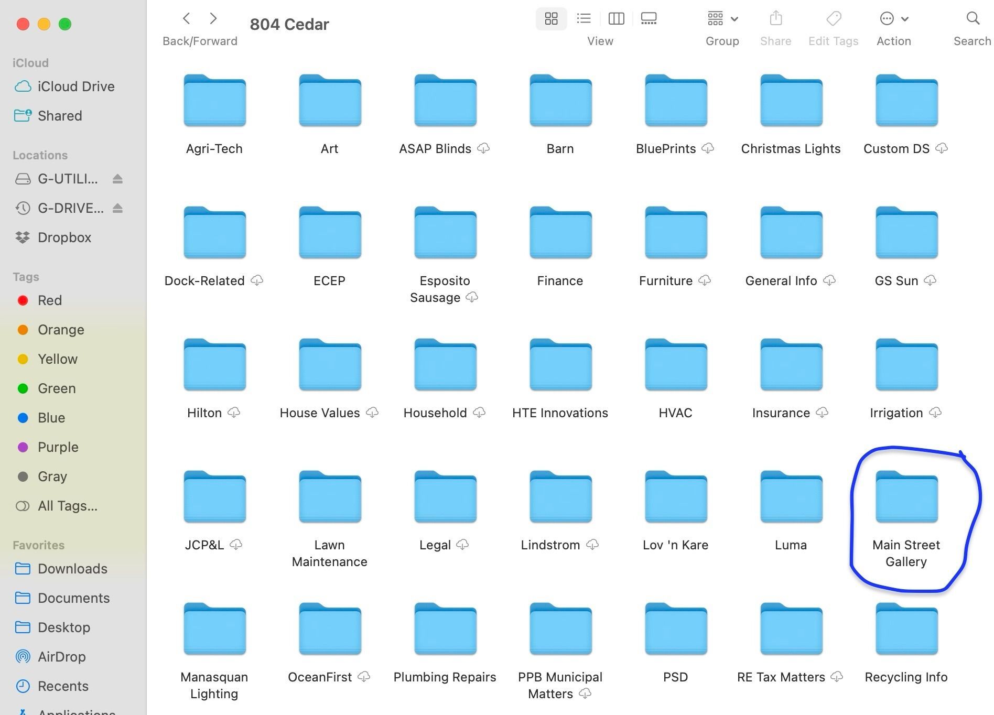Download the ASAP Blinds folder from iCloud
This screenshot has height=715, width=994.
tap(483, 148)
